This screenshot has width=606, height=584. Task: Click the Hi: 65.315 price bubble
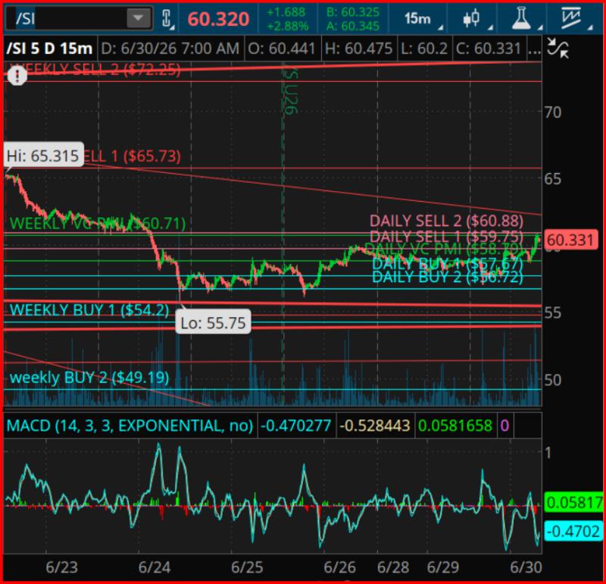(x=43, y=155)
